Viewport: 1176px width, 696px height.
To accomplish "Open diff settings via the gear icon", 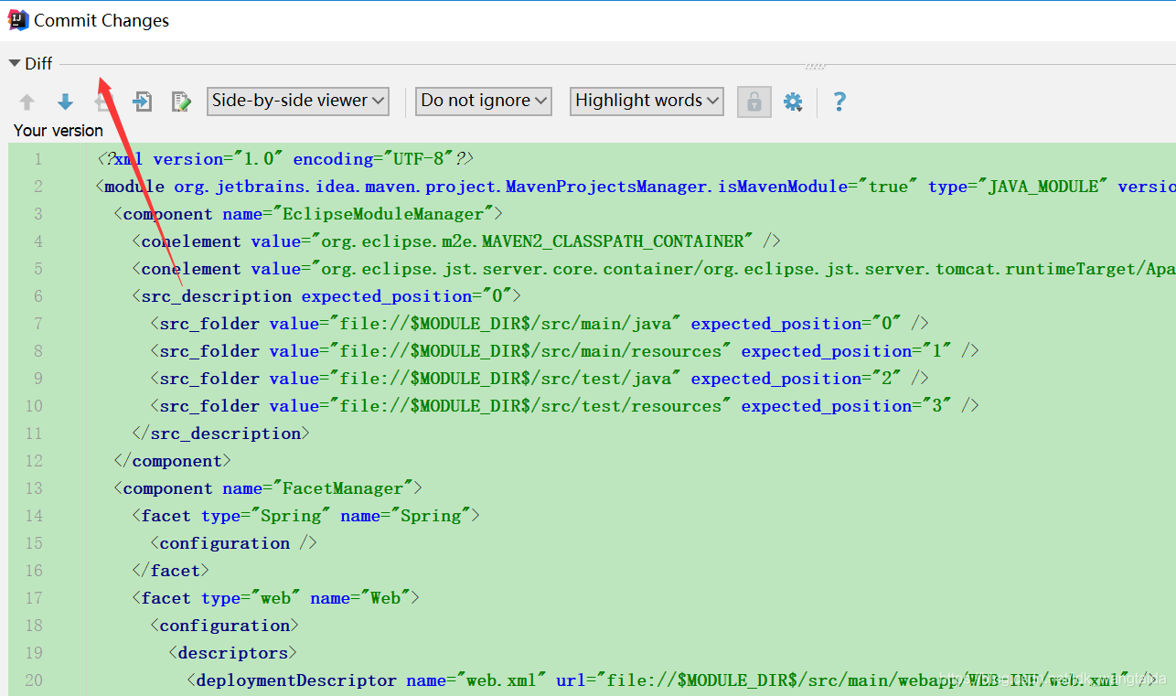I will 792,101.
